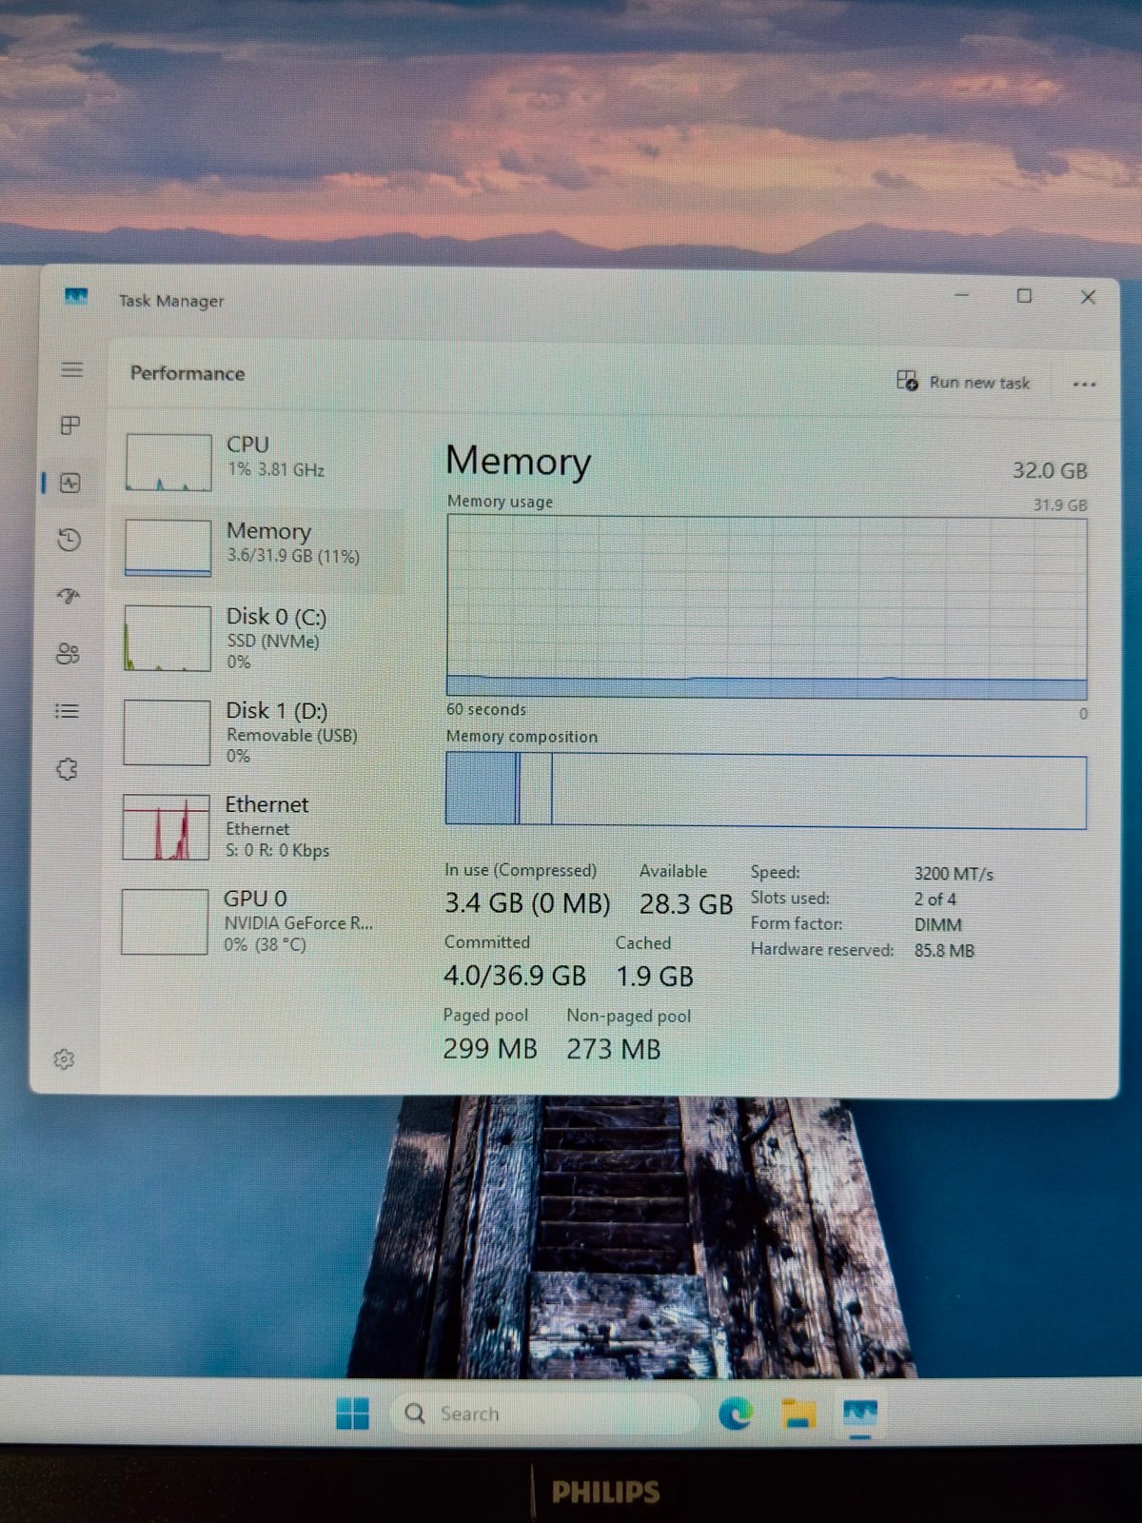Open the Services page icon
1142x1523 pixels.
67,769
